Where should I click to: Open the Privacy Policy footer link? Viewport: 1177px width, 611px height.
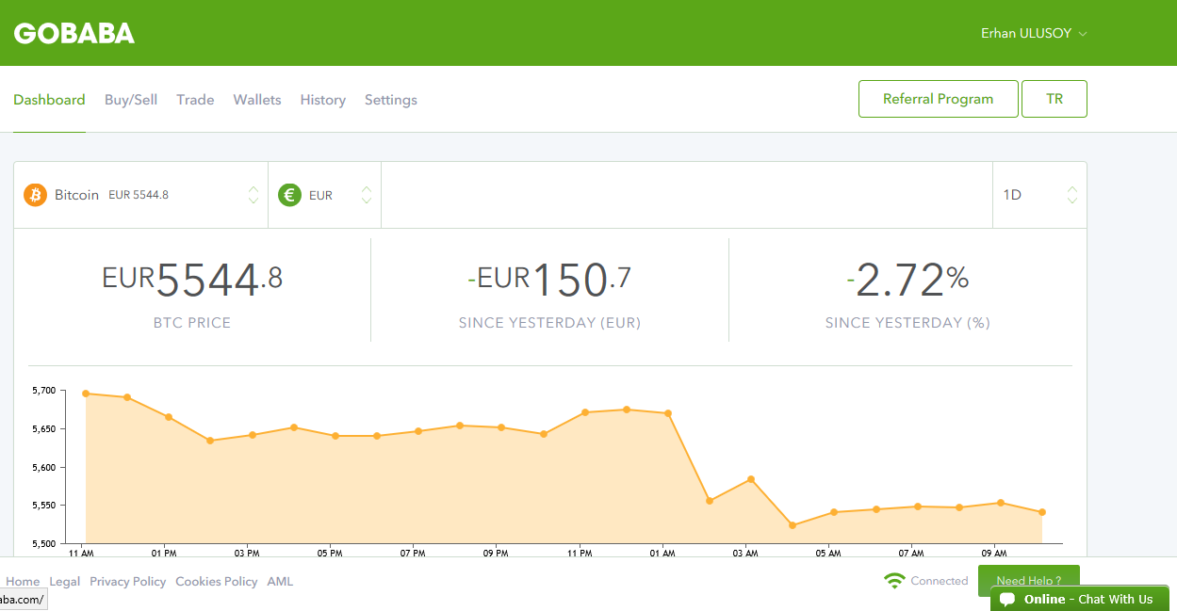[x=127, y=582]
